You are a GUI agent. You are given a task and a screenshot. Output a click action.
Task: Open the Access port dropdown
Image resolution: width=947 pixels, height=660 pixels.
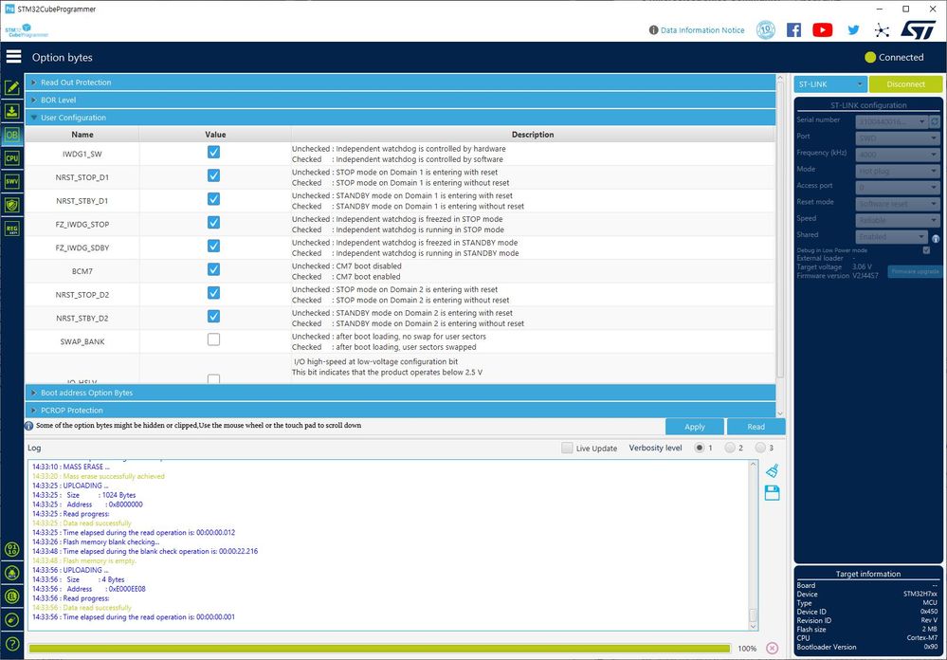coord(898,188)
